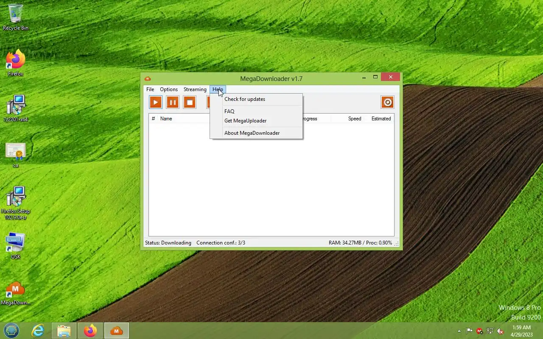Click the RAM and Proc usage status text
This screenshot has width=543, height=339.
point(360,243)
